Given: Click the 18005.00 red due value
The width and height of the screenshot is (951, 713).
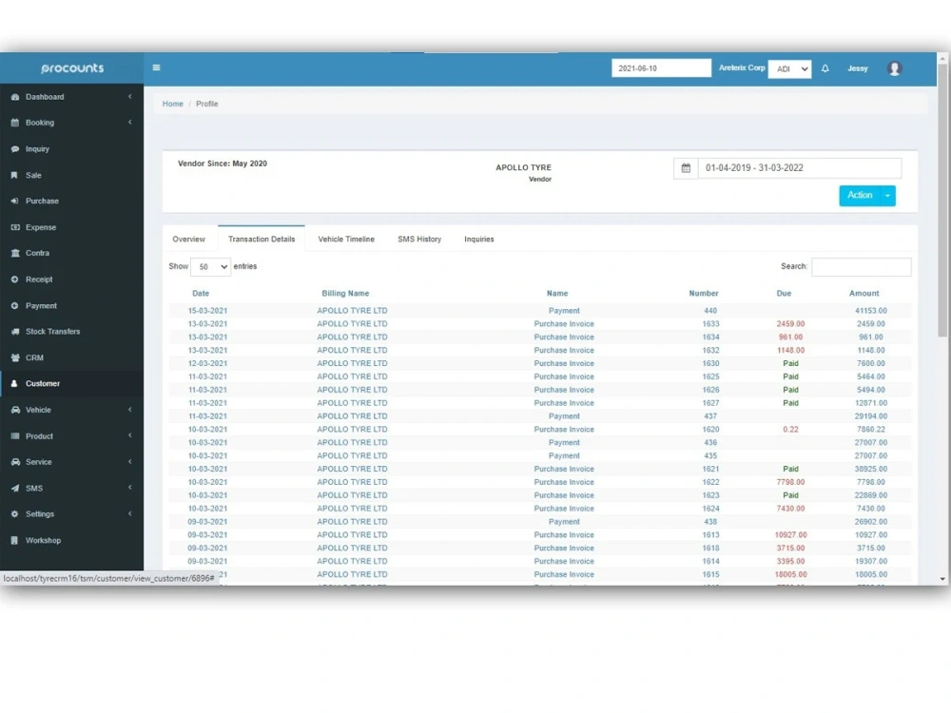Looking at the screenshot, I should [x=790, y=574].
